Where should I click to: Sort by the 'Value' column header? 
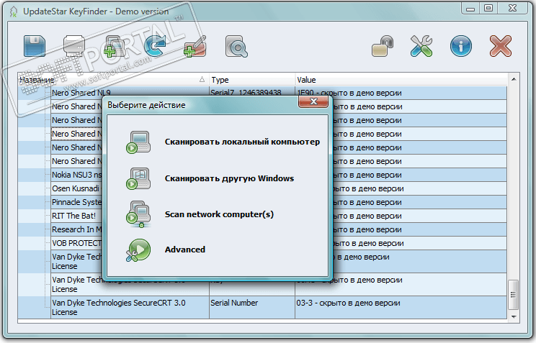coord(401,80)
